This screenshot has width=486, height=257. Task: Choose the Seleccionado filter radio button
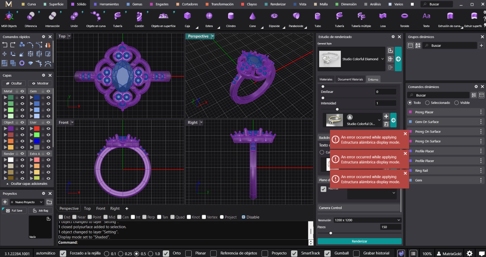[x=427, y=103]
